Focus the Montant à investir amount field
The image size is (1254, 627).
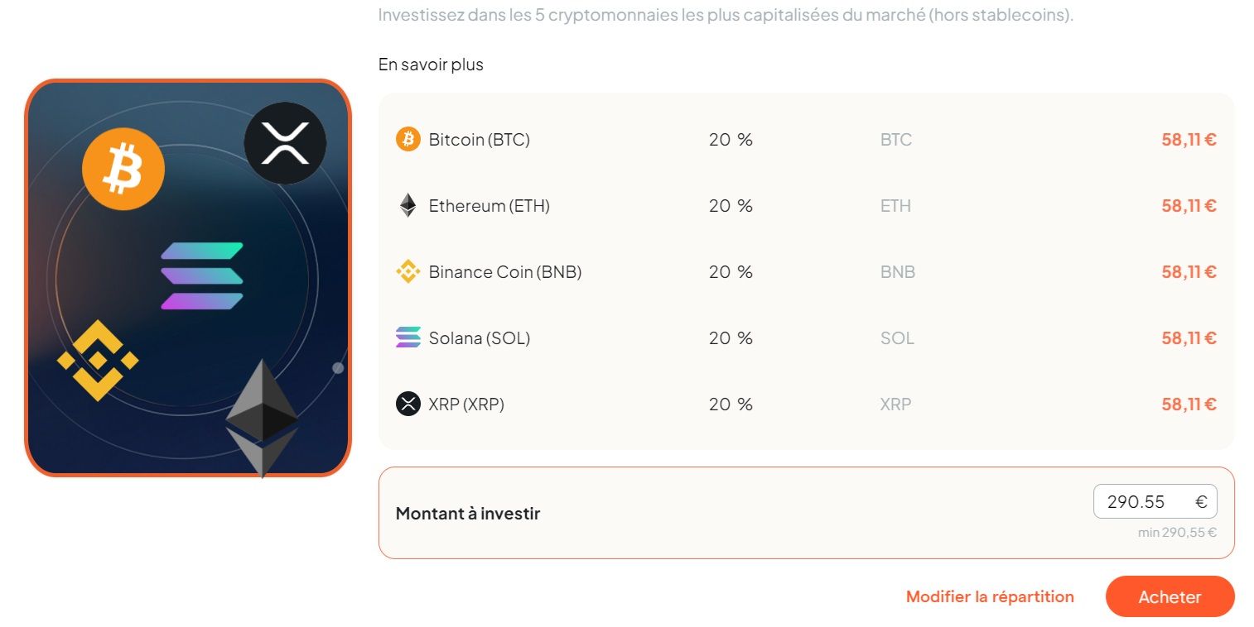click(1155, 501)
